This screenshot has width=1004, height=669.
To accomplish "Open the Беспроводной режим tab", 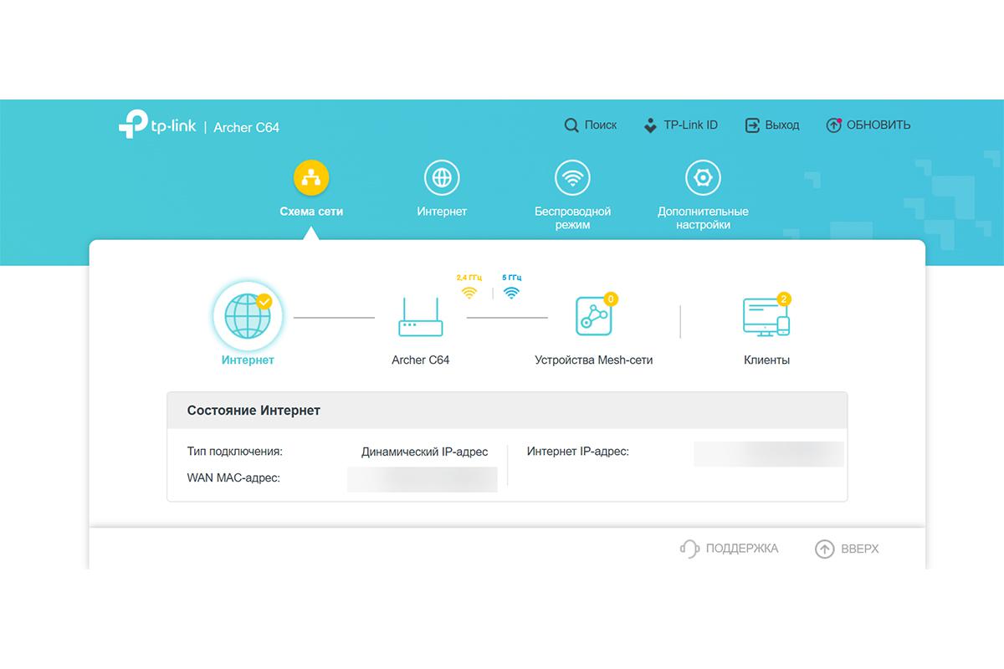I will [x=573, y=178].
